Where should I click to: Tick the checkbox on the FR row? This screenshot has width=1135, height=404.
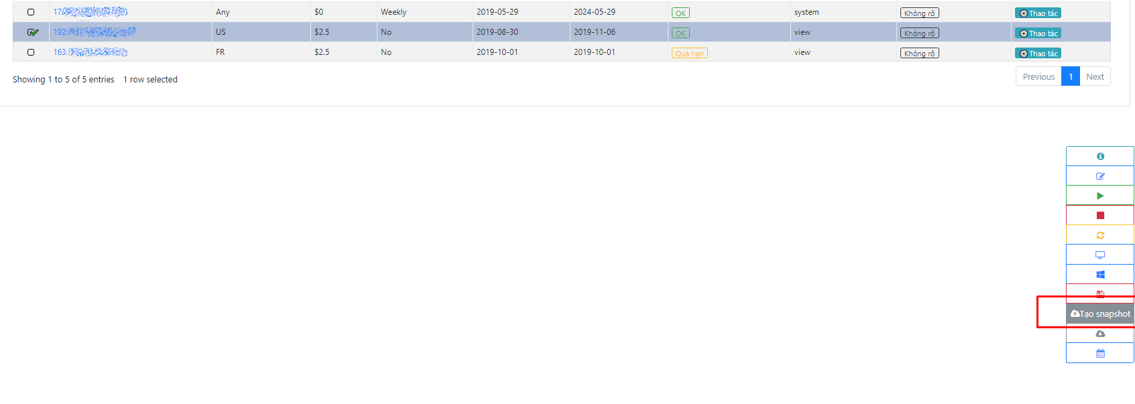tap(31, 52)
